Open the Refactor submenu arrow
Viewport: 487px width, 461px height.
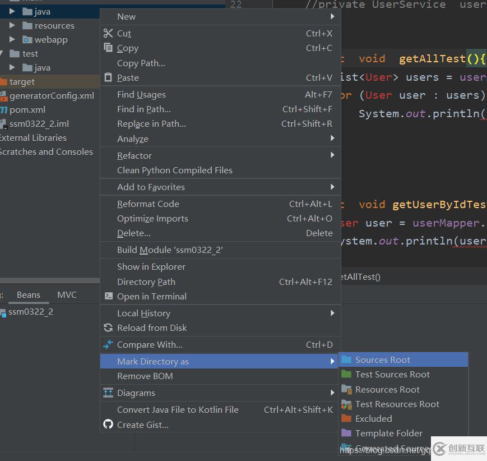[x=332, y=155]
